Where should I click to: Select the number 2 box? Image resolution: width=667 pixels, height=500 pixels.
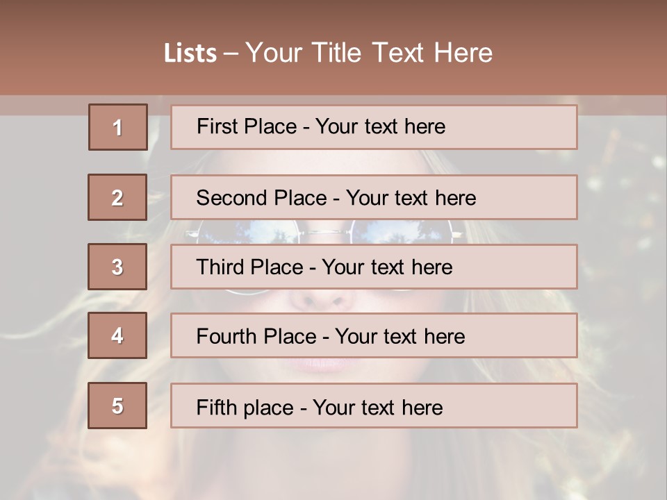coord(117,197)
